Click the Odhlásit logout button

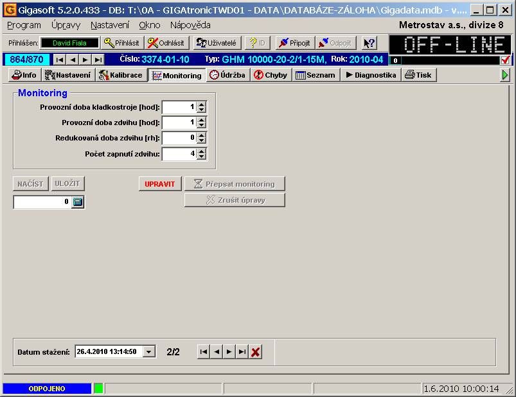click(165, 43)
